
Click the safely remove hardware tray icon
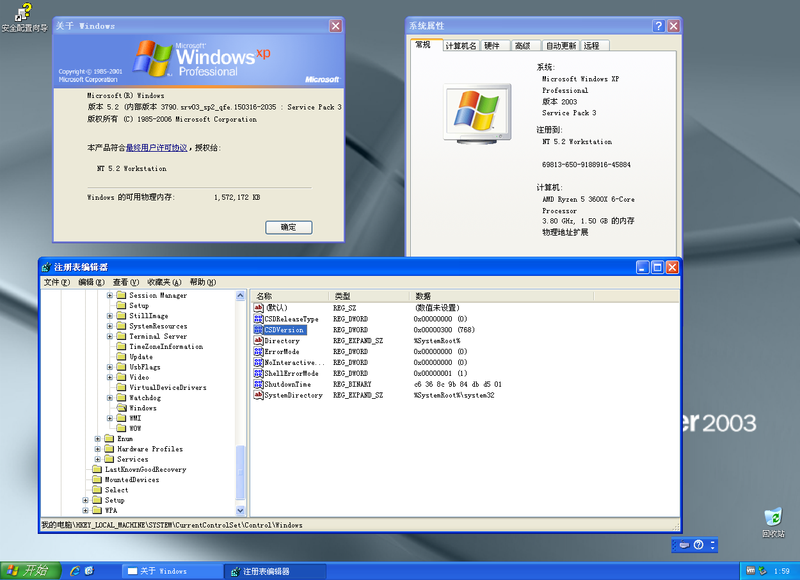pyautogui.click(x=762, y=570)
